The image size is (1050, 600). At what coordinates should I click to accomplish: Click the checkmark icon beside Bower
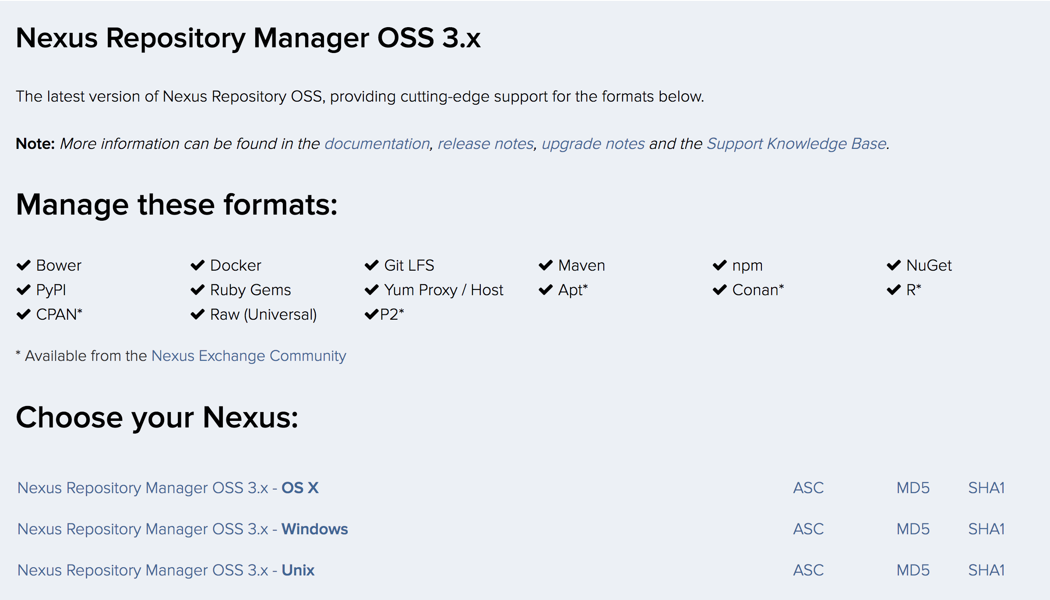point(23,265)
